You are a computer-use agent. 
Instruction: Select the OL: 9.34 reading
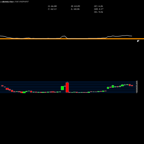[x=98, y=12]
